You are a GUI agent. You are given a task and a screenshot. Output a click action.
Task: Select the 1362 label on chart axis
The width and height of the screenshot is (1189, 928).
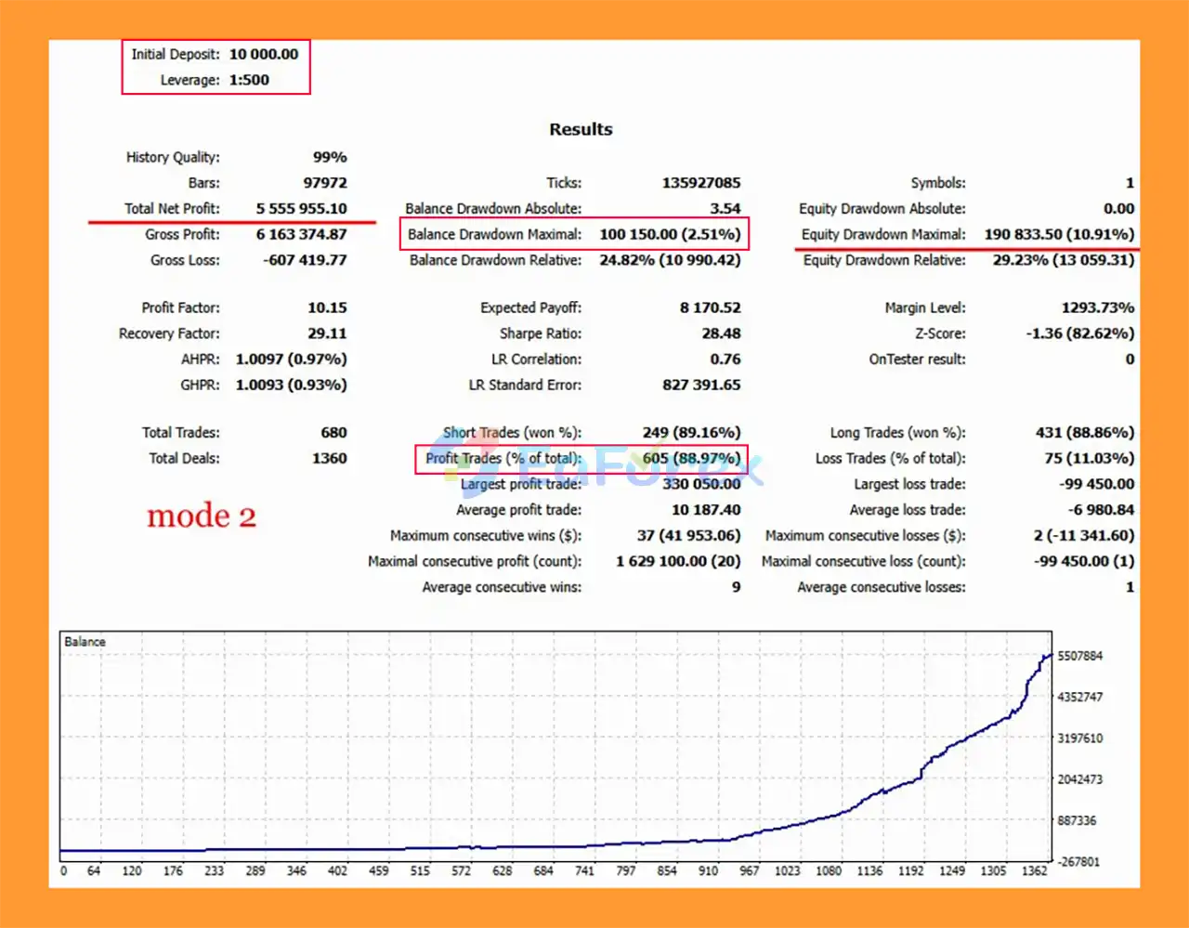coord(1034,871)
